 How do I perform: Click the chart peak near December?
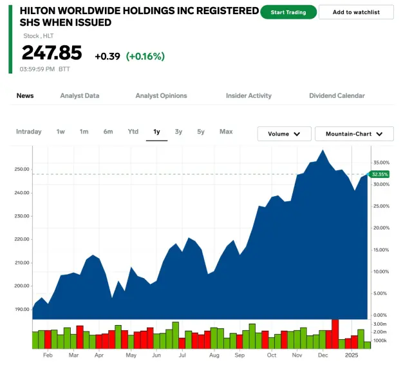323,151
